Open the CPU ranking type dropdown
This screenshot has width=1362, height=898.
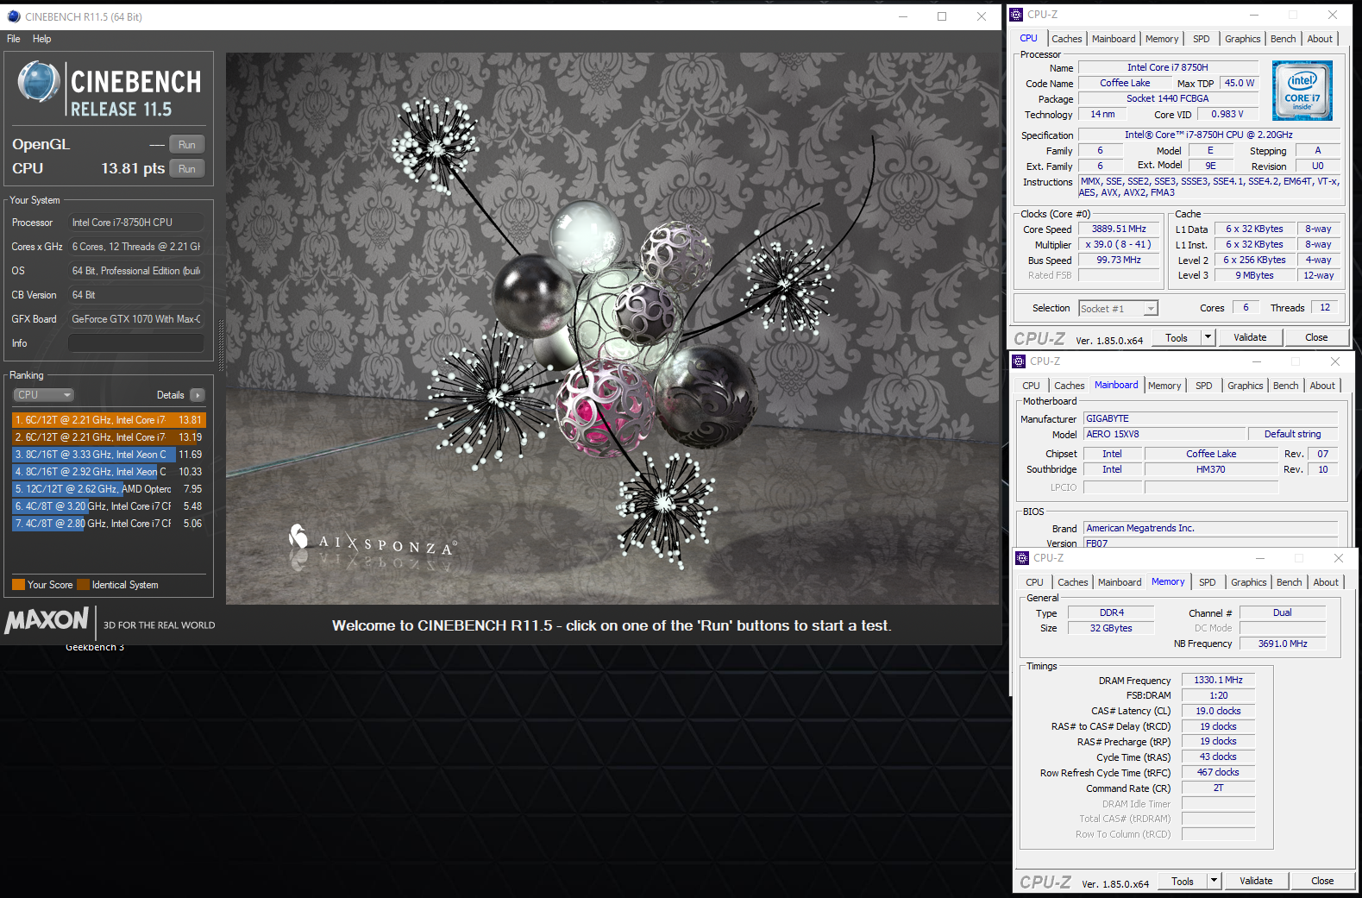[44, 395]
